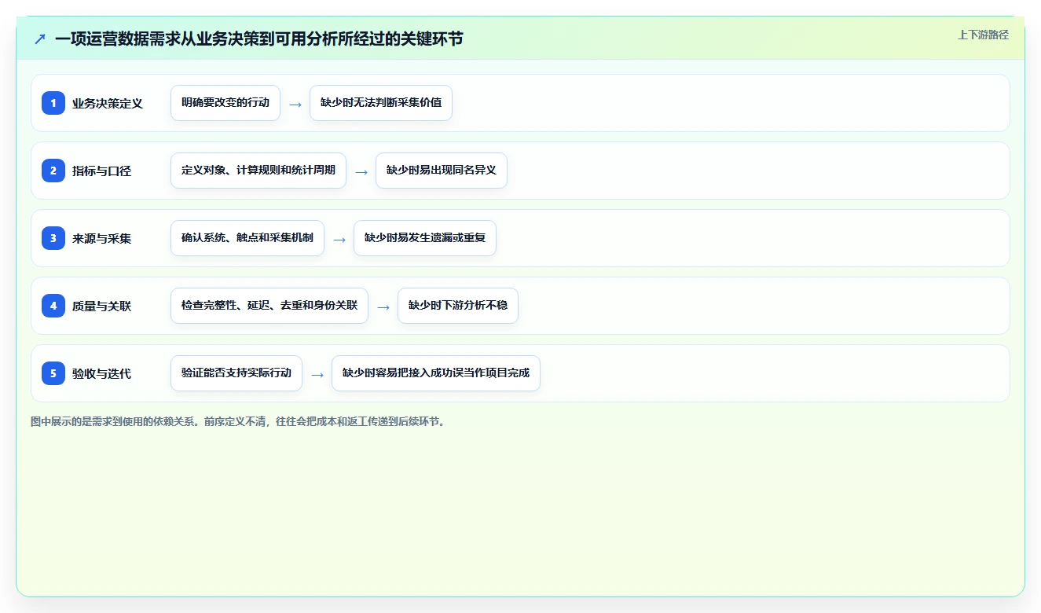
Task: Click step number badge 1
Action: (x=53, y=103)
